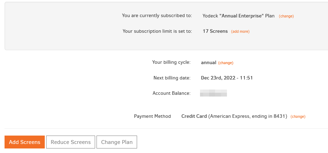
Task: Click change link next to payment method
Action: click(x=298, y=116)
